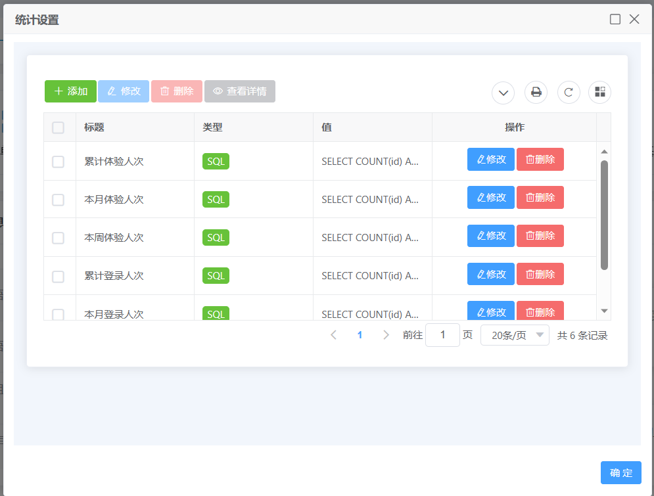Click the refresh icon button
Viewport: 654px width, 496px height.
(569, 92)
